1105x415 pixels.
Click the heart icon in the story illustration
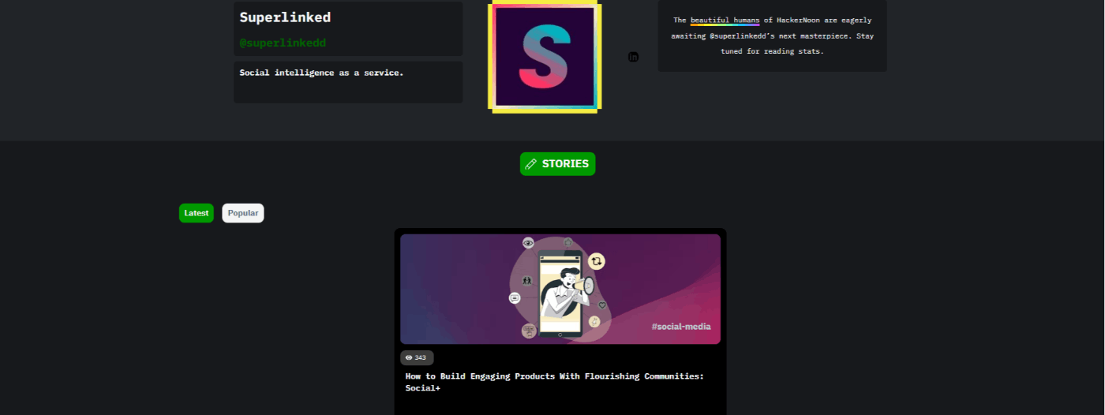click(x=602, y=305)
